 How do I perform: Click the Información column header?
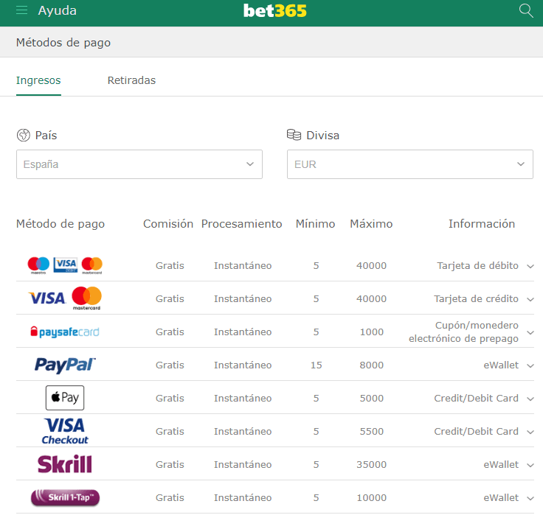tap(482, 224)
